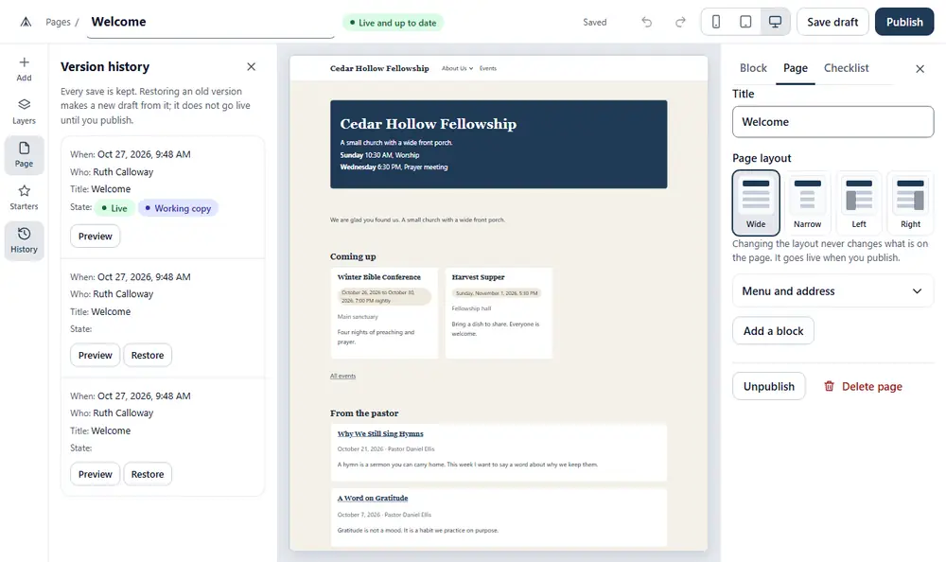Expand the Menu and address section
This screenshot has height=562, width=946.
click(832, 291)
